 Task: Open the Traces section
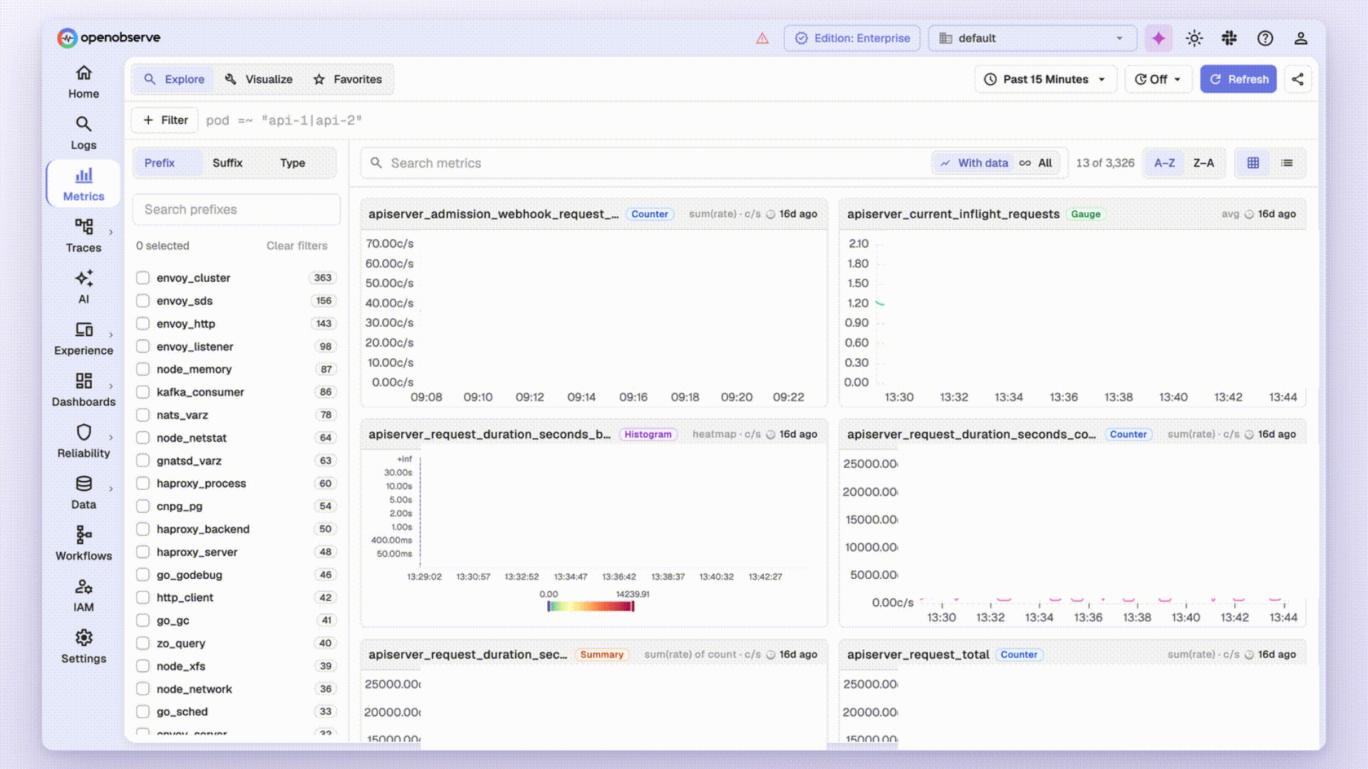83,236
